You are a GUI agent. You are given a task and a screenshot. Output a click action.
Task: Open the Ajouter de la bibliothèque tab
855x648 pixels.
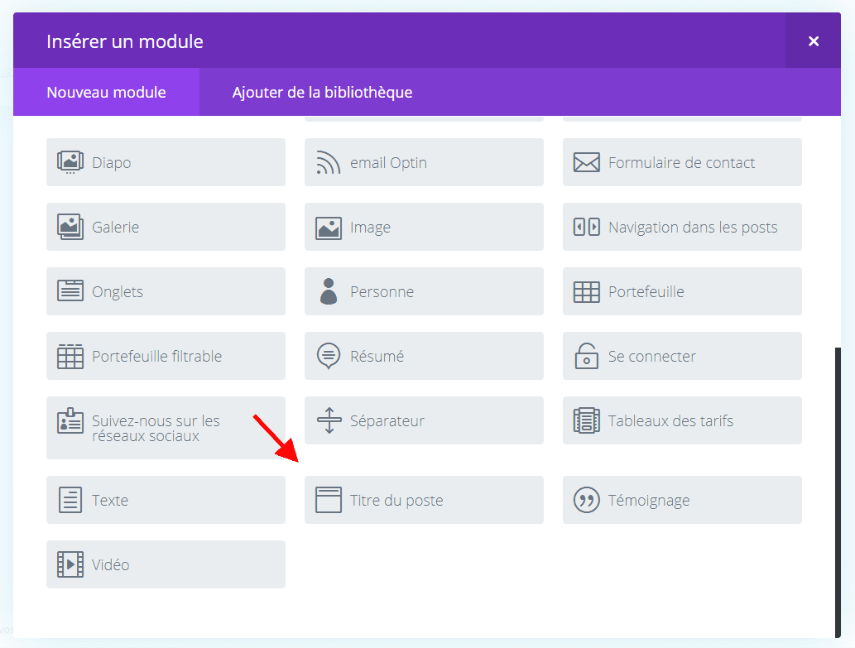(322, 92)
